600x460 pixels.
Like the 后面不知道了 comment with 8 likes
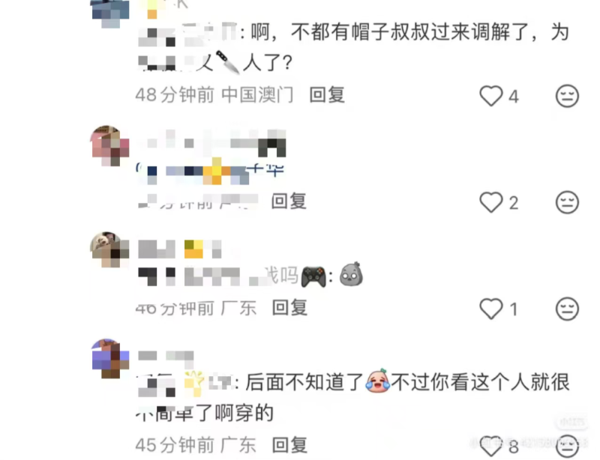491,446
